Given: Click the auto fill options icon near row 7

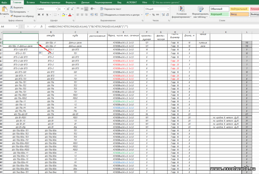Looking at the screenshot, I should pyautogui.click(x=41, y=53).
